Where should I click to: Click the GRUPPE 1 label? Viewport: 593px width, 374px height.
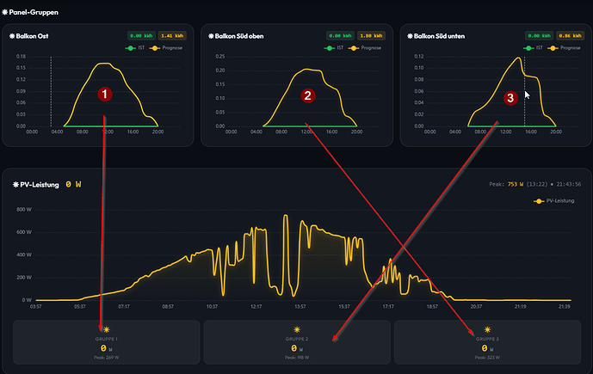tap(106, 340)
